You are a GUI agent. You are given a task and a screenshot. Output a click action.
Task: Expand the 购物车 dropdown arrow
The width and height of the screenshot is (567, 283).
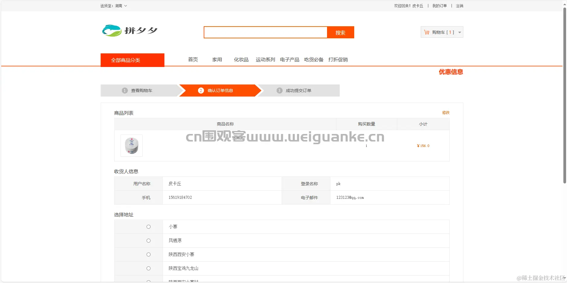pyautogui.click(x=460, y=32)
